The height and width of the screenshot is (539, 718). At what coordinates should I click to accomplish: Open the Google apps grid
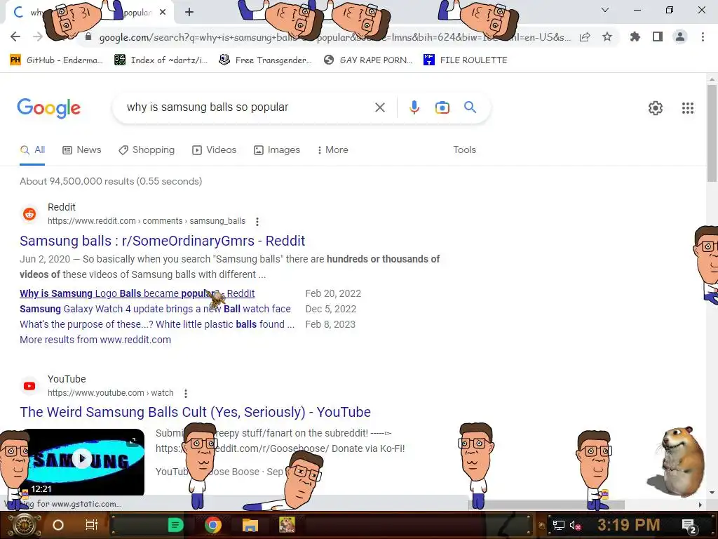coord(688,108)
